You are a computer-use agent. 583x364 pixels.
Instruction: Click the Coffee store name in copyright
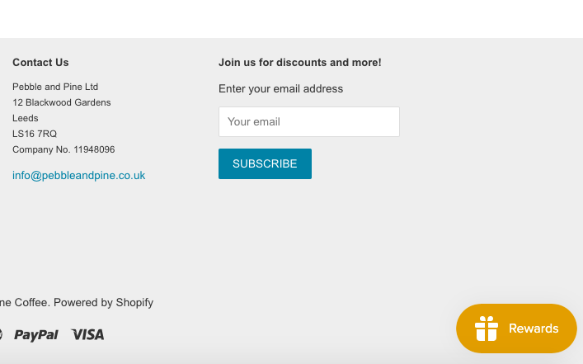click(x=25, y=302)
